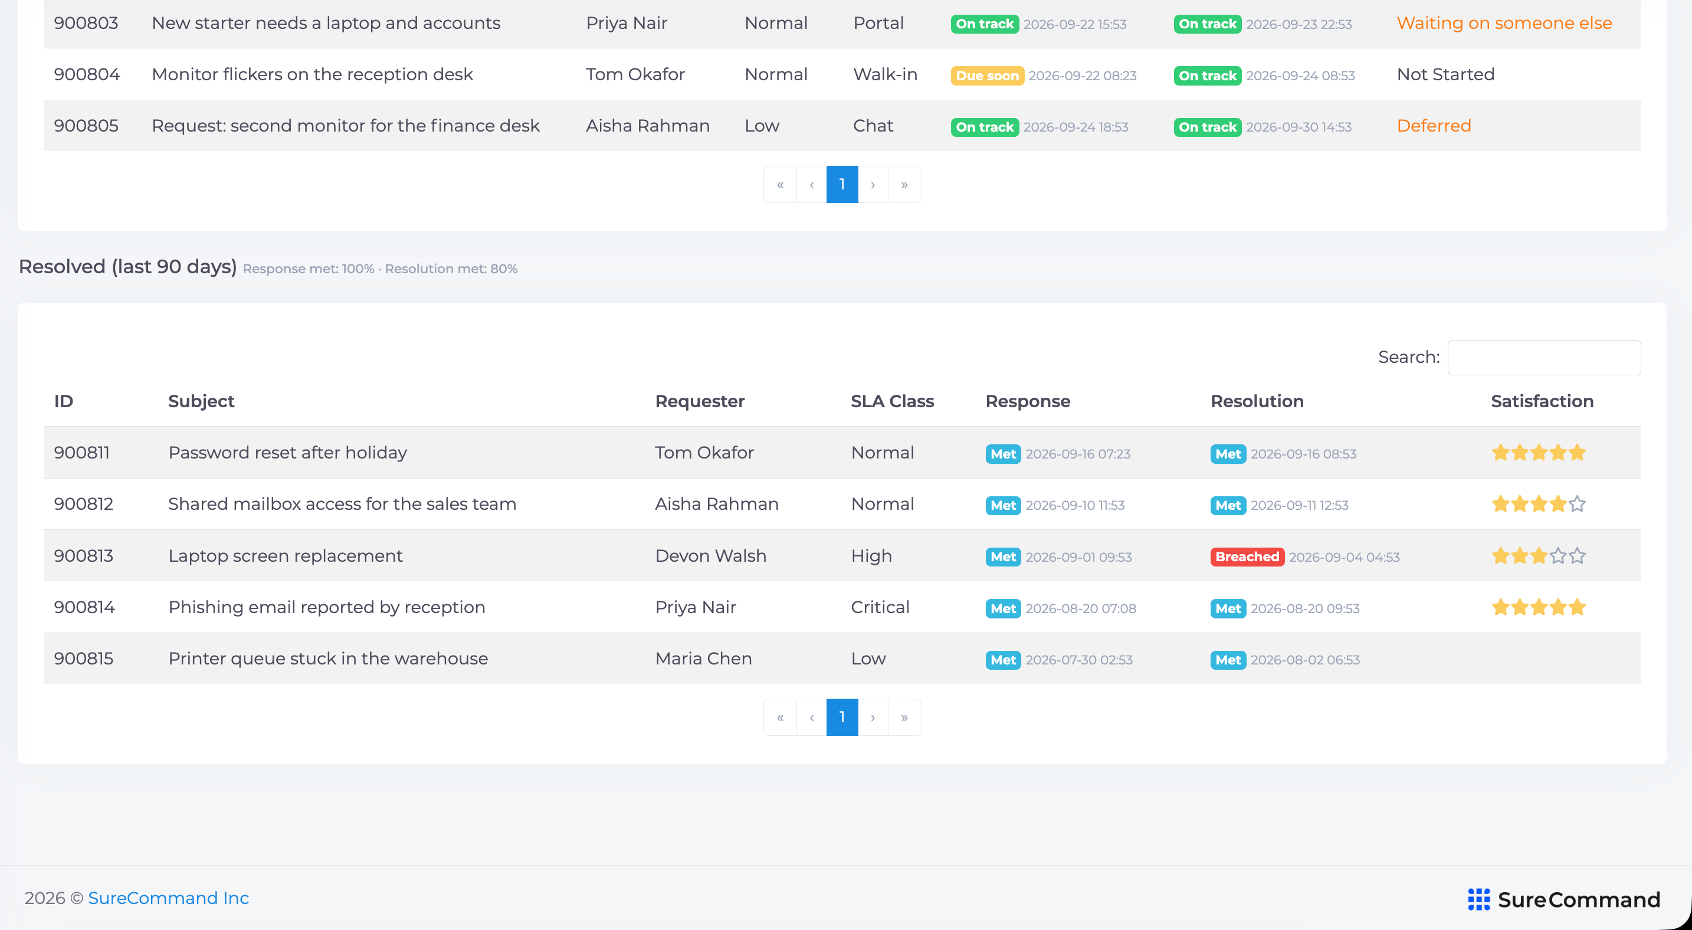The width and height of the screenshot is (1692, 930).
Task: Sort Resolved table by Satisfaction column
Action: point(1542,401)
